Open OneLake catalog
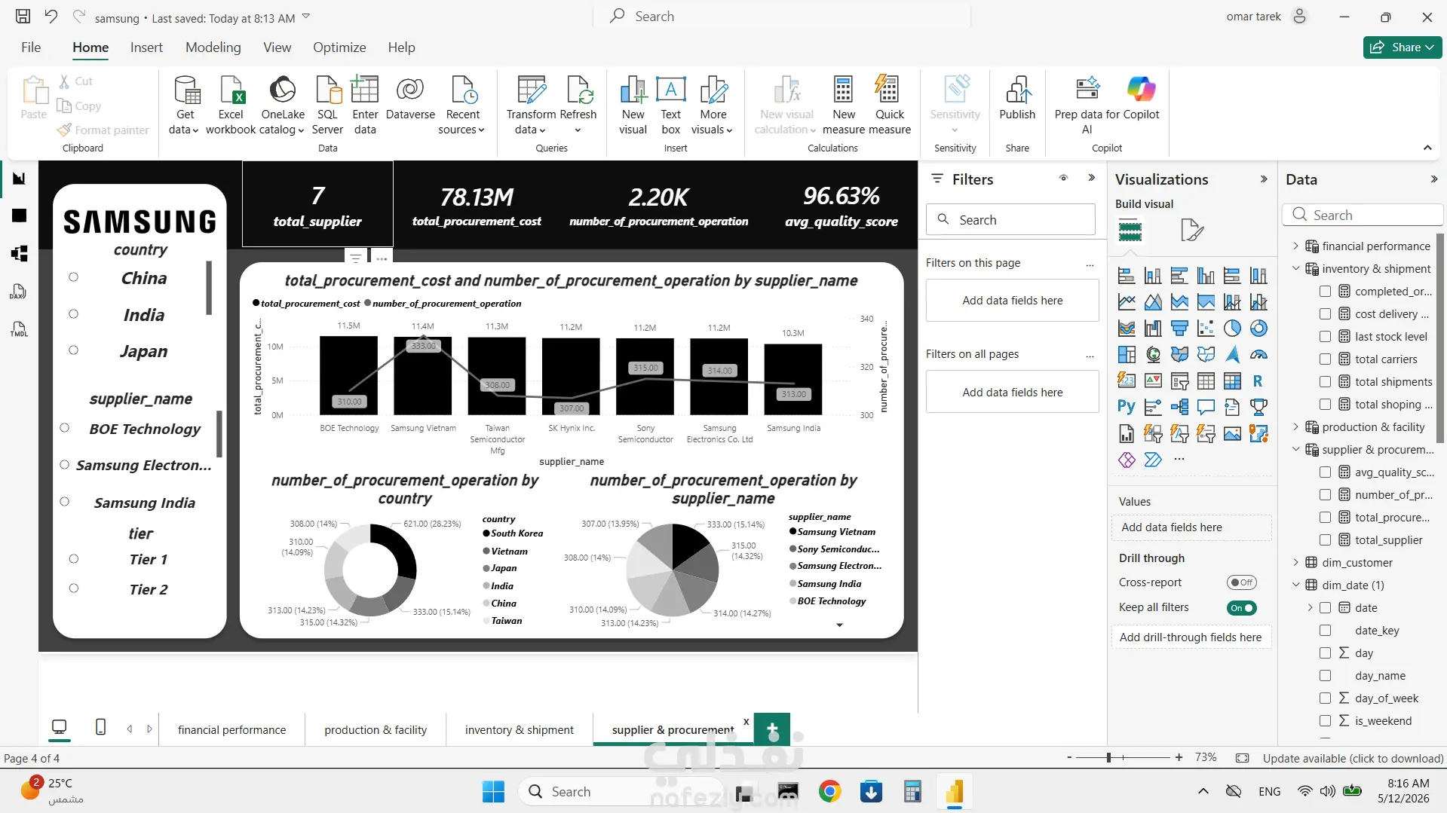This screenshot has width=1447, height=813. coord(283,105)
